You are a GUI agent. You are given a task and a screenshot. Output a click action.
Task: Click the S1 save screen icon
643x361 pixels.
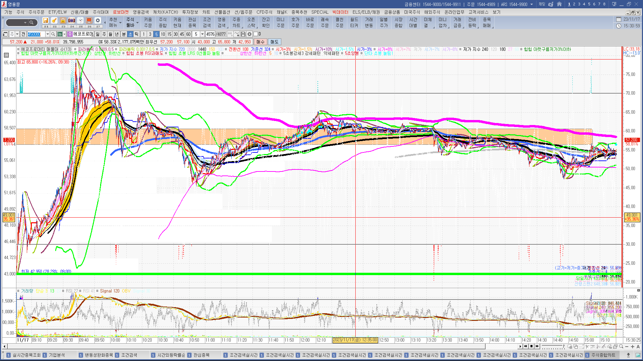tap(46, 21)
